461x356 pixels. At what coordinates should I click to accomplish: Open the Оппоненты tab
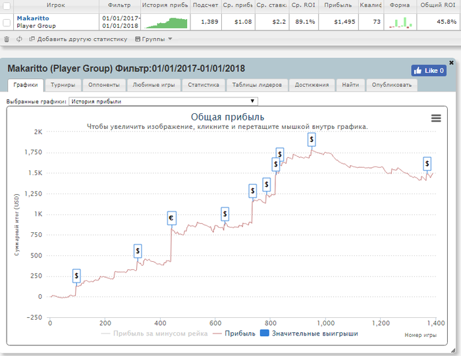(x=104, y=85)
